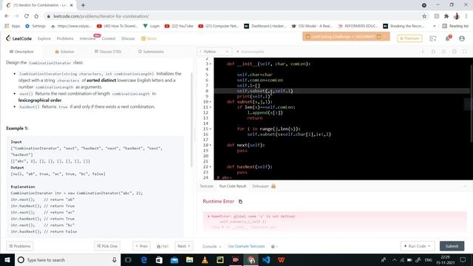Open the playground icon in header
Viewport: 473px width, 266px height.
[433, 38]
